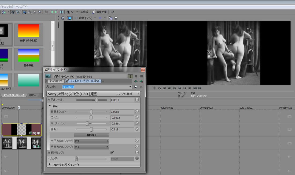The height and width of the screenshot is (175, 295).
Task: Click the plug-in chain add icon
Action: point(136,81)
